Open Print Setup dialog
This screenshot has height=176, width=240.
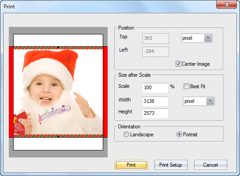(171, 165)
